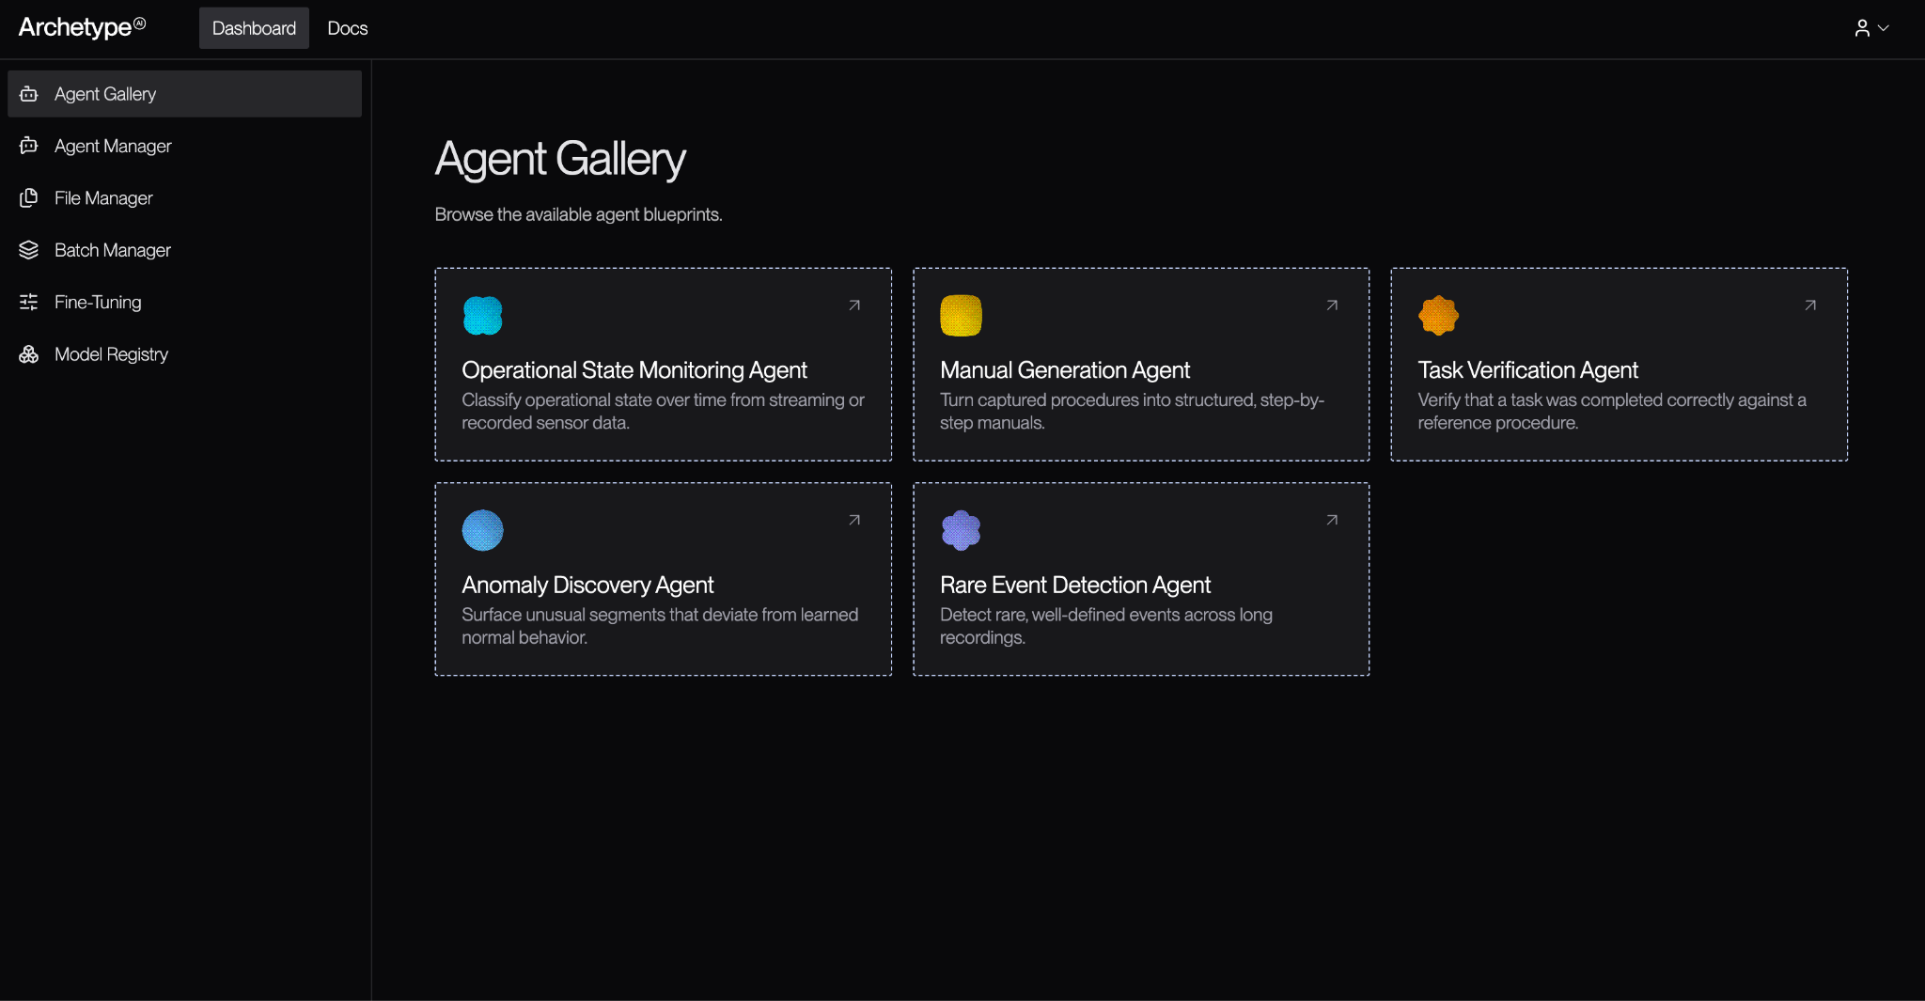The width and height of the screenshot is (1925, 1001).
Task: Open arrow on Rare Event Detection card
Action: coord(1332,520)
